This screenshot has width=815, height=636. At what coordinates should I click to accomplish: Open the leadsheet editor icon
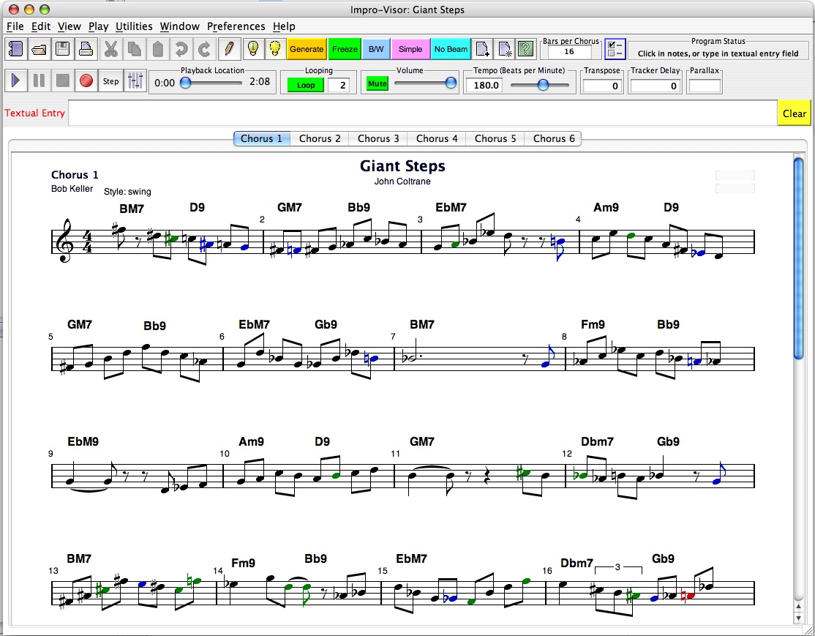click(x=16, y=50)
